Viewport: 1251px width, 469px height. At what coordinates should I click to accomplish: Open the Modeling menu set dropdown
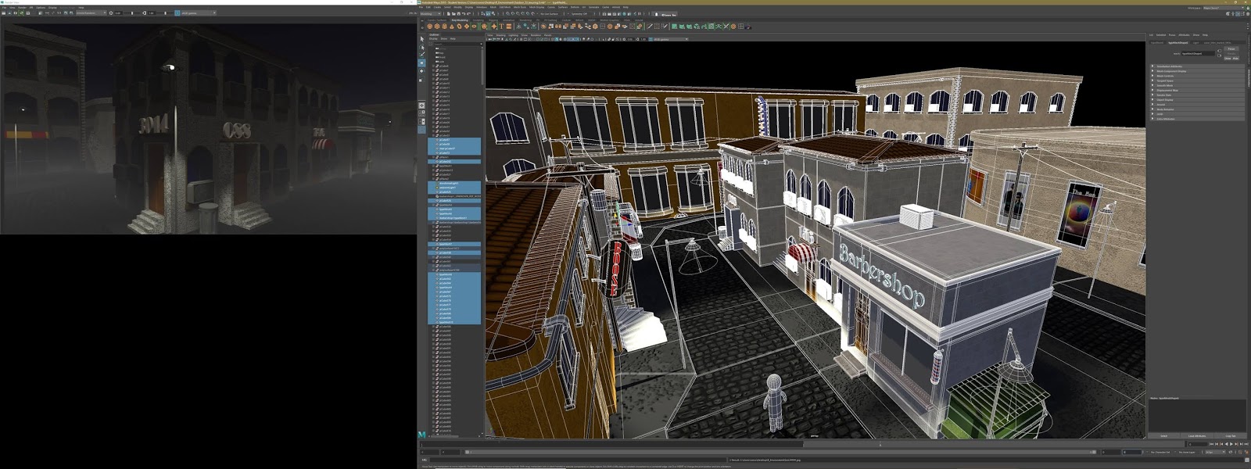click(x=429, y=13)
